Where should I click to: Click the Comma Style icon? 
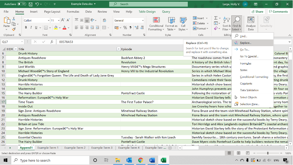point(130,27)
